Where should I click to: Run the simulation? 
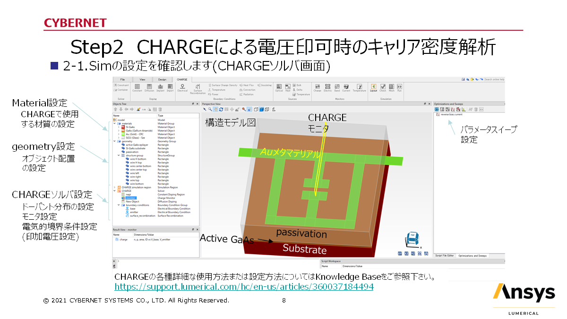click(399, 88)
